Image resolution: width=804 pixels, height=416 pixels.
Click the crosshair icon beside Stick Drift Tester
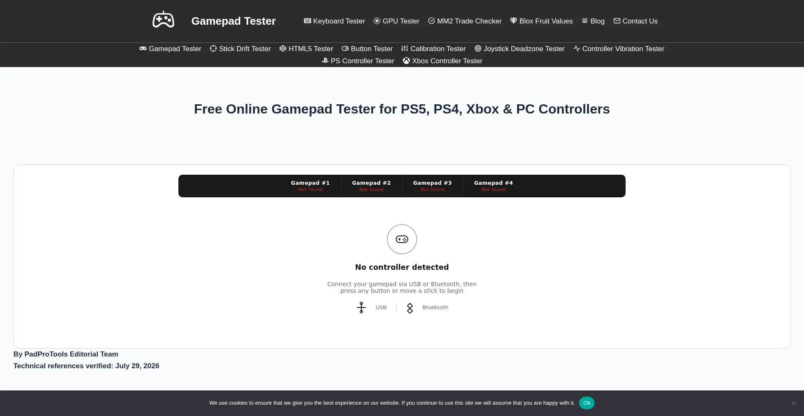click(213, 49)
